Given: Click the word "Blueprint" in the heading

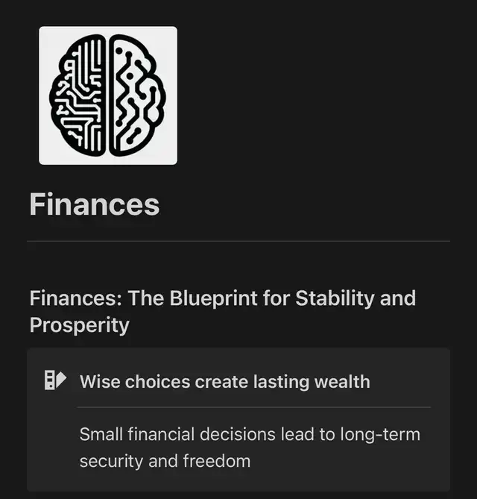Looking at the screenshot, I should pos(213,298).
